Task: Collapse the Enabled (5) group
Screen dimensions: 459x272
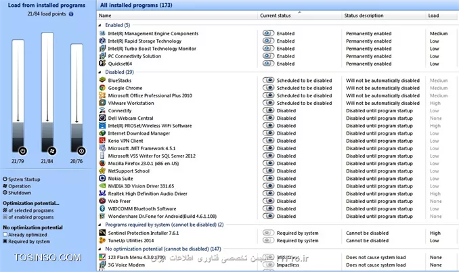Action: (x=100, y=26)
